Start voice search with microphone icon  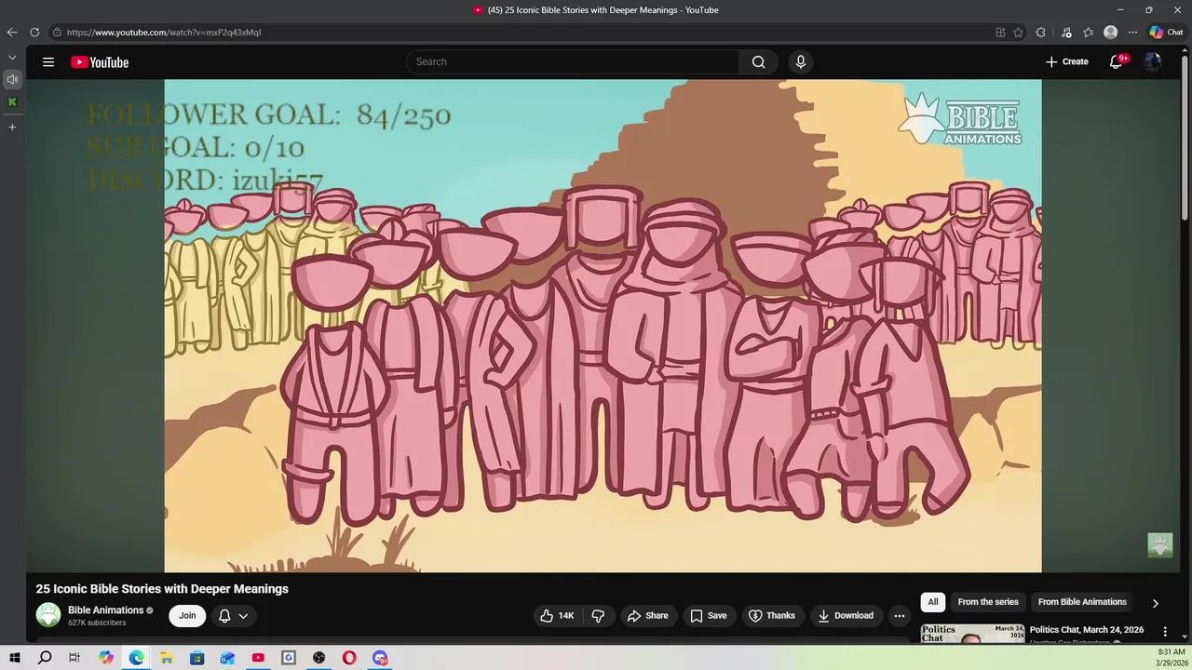800,61
